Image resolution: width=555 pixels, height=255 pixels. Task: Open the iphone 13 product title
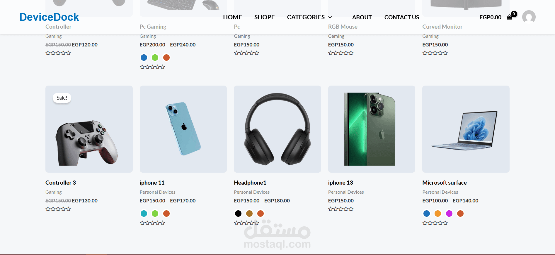pyautogui.click(x=341, y=183)
